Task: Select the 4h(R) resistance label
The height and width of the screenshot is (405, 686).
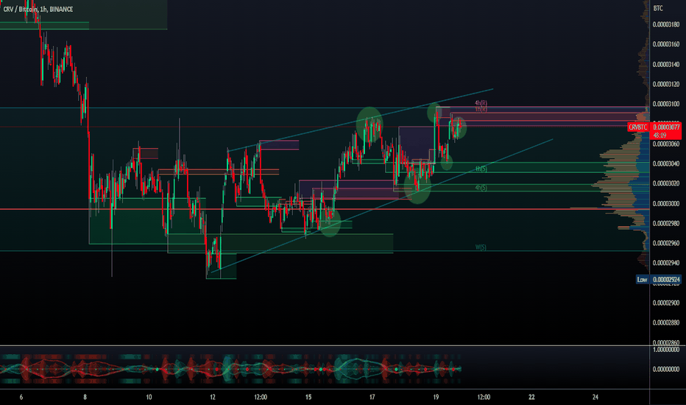Action: click(481, 103)
